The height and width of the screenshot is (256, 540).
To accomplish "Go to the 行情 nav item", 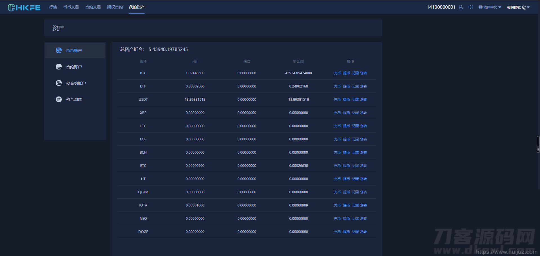I will tap(53, 7).
